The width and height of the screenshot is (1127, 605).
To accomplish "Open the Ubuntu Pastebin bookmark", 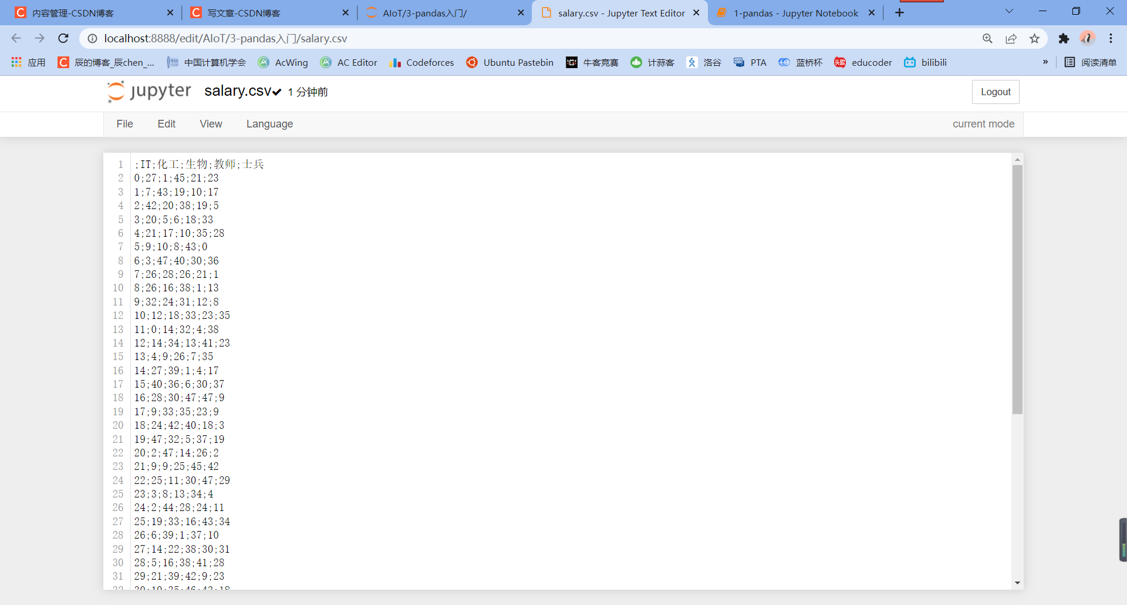I will coord(509,62).
